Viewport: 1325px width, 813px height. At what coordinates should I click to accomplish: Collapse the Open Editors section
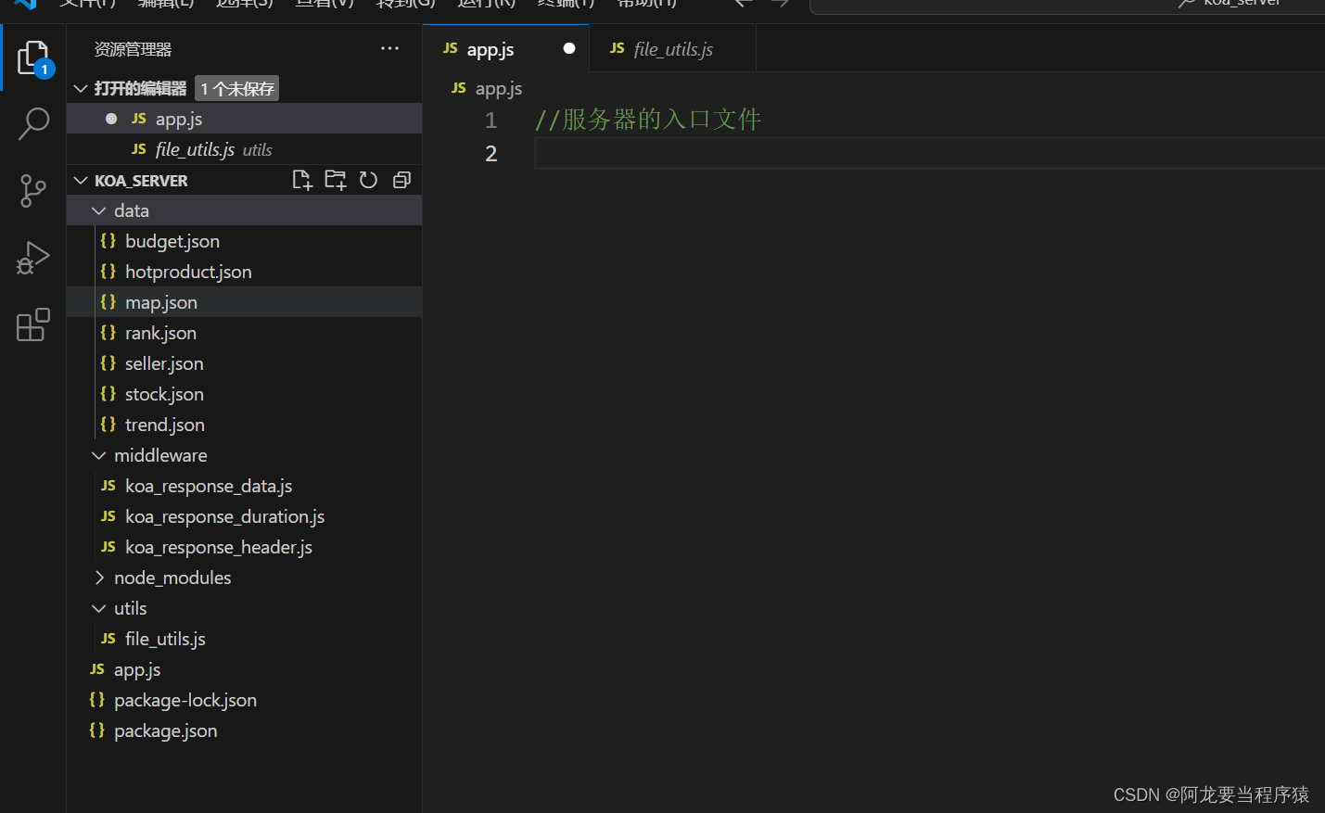click(x=81, y=88)
